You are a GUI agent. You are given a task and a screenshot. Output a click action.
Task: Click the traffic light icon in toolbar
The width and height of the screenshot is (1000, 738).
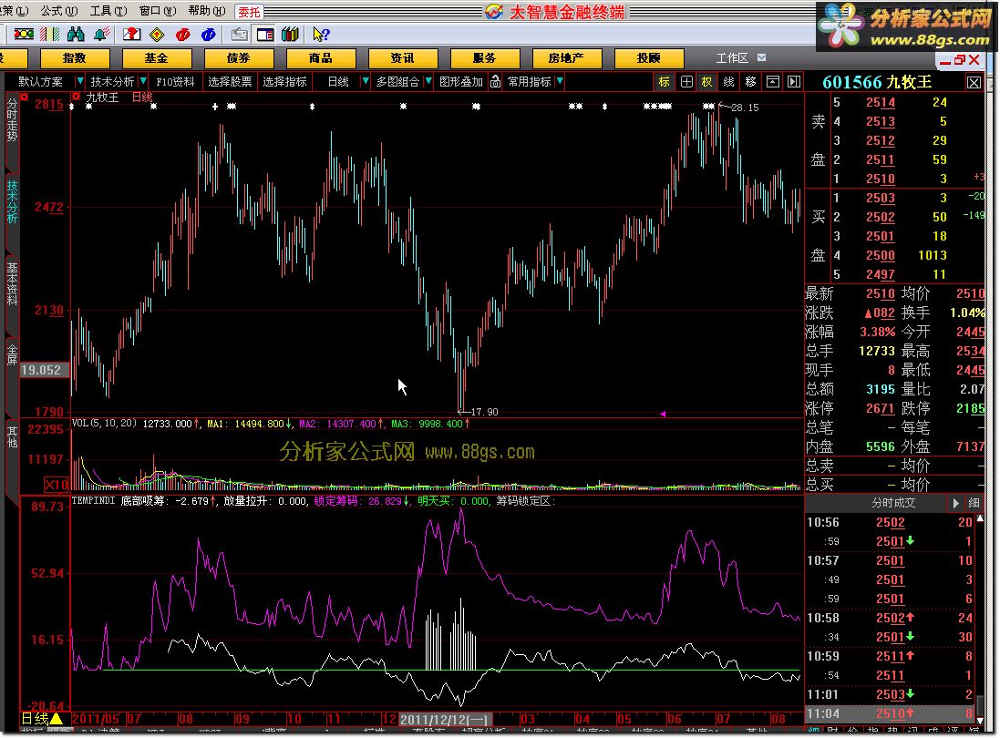(25, 34)
